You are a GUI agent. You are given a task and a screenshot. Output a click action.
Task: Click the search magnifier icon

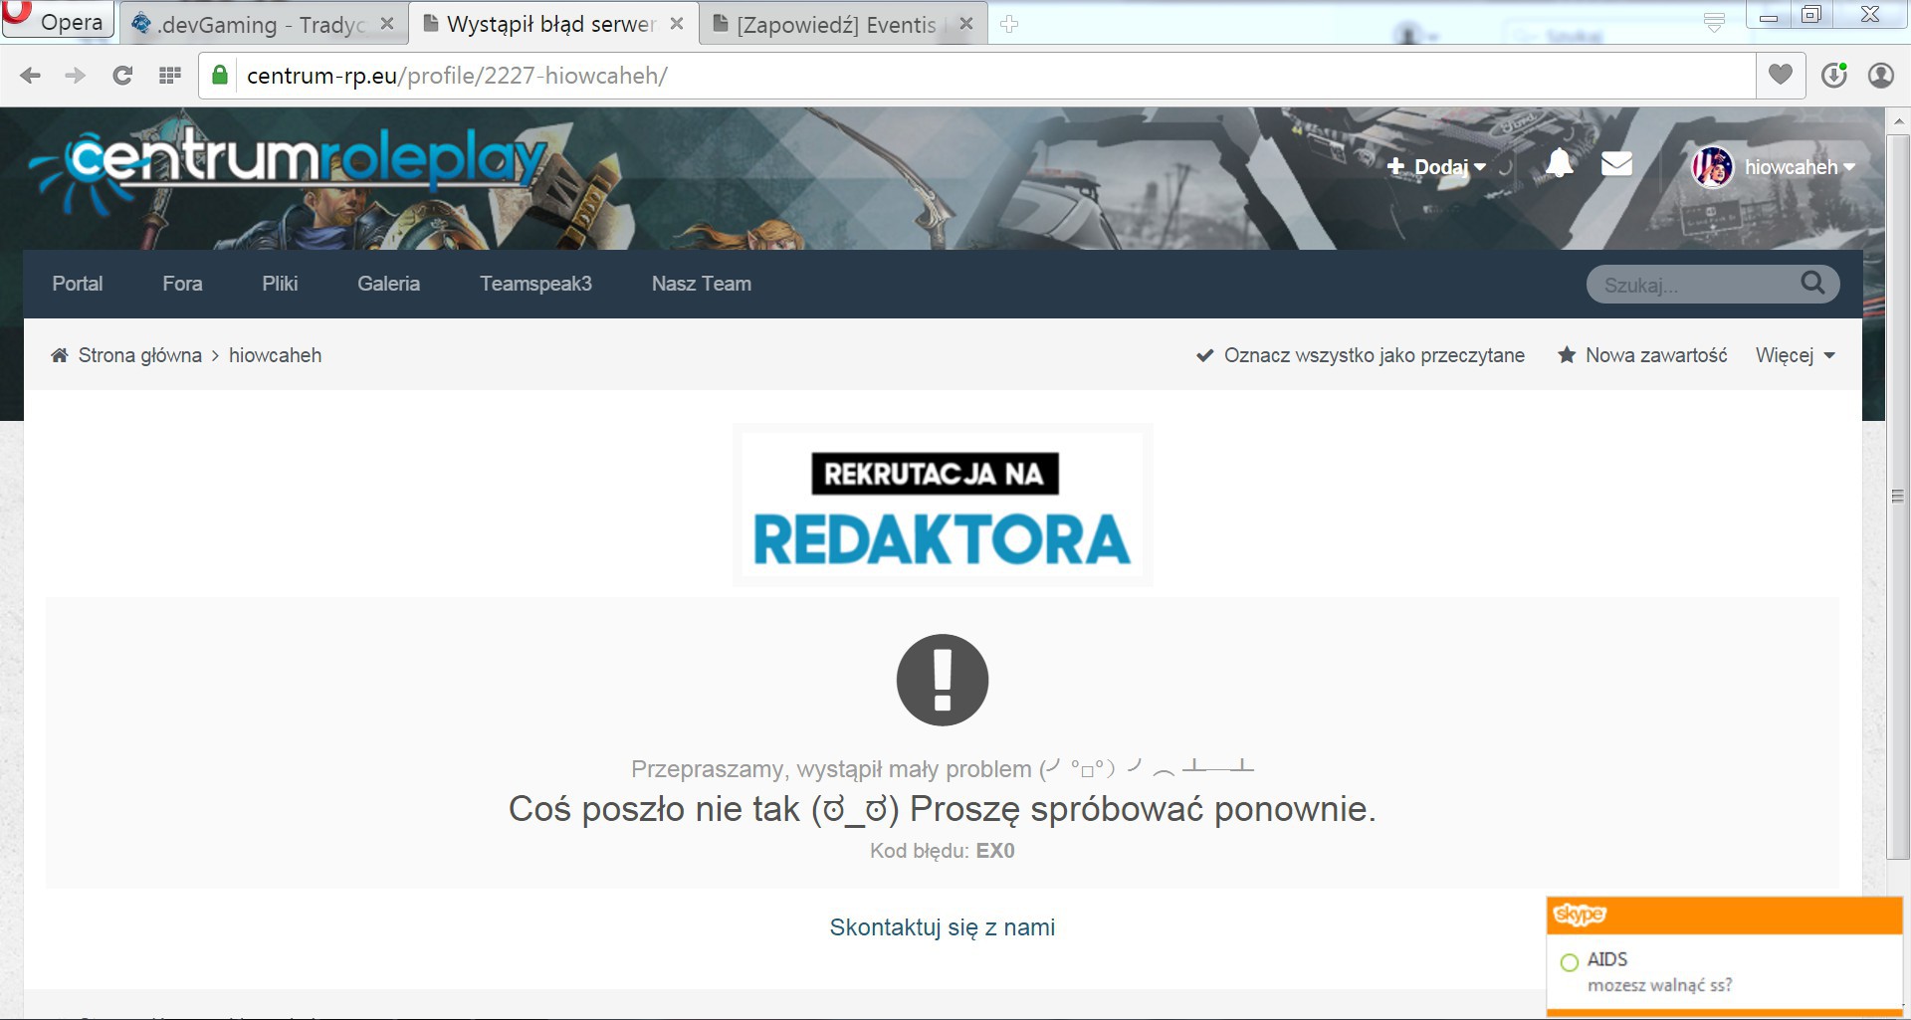coord(1812,284)
